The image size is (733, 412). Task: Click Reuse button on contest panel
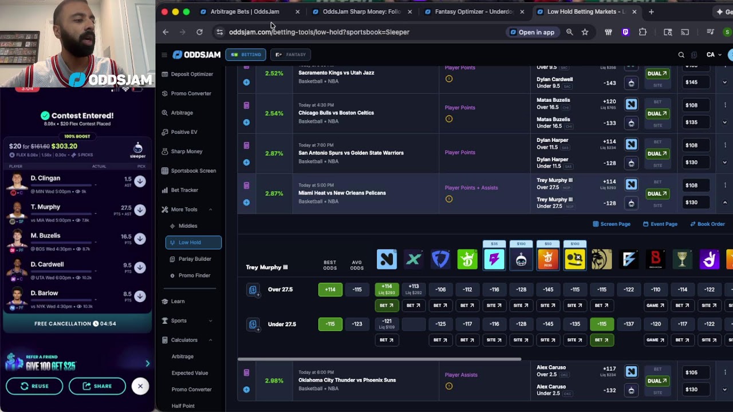[34, 386]
